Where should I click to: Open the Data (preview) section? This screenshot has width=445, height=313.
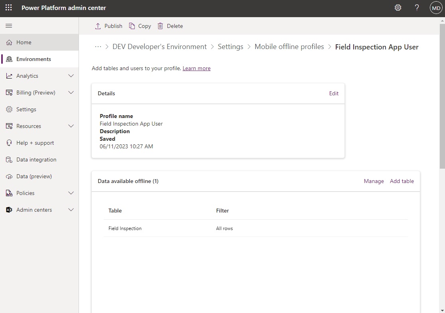click(x=34, y=176)
